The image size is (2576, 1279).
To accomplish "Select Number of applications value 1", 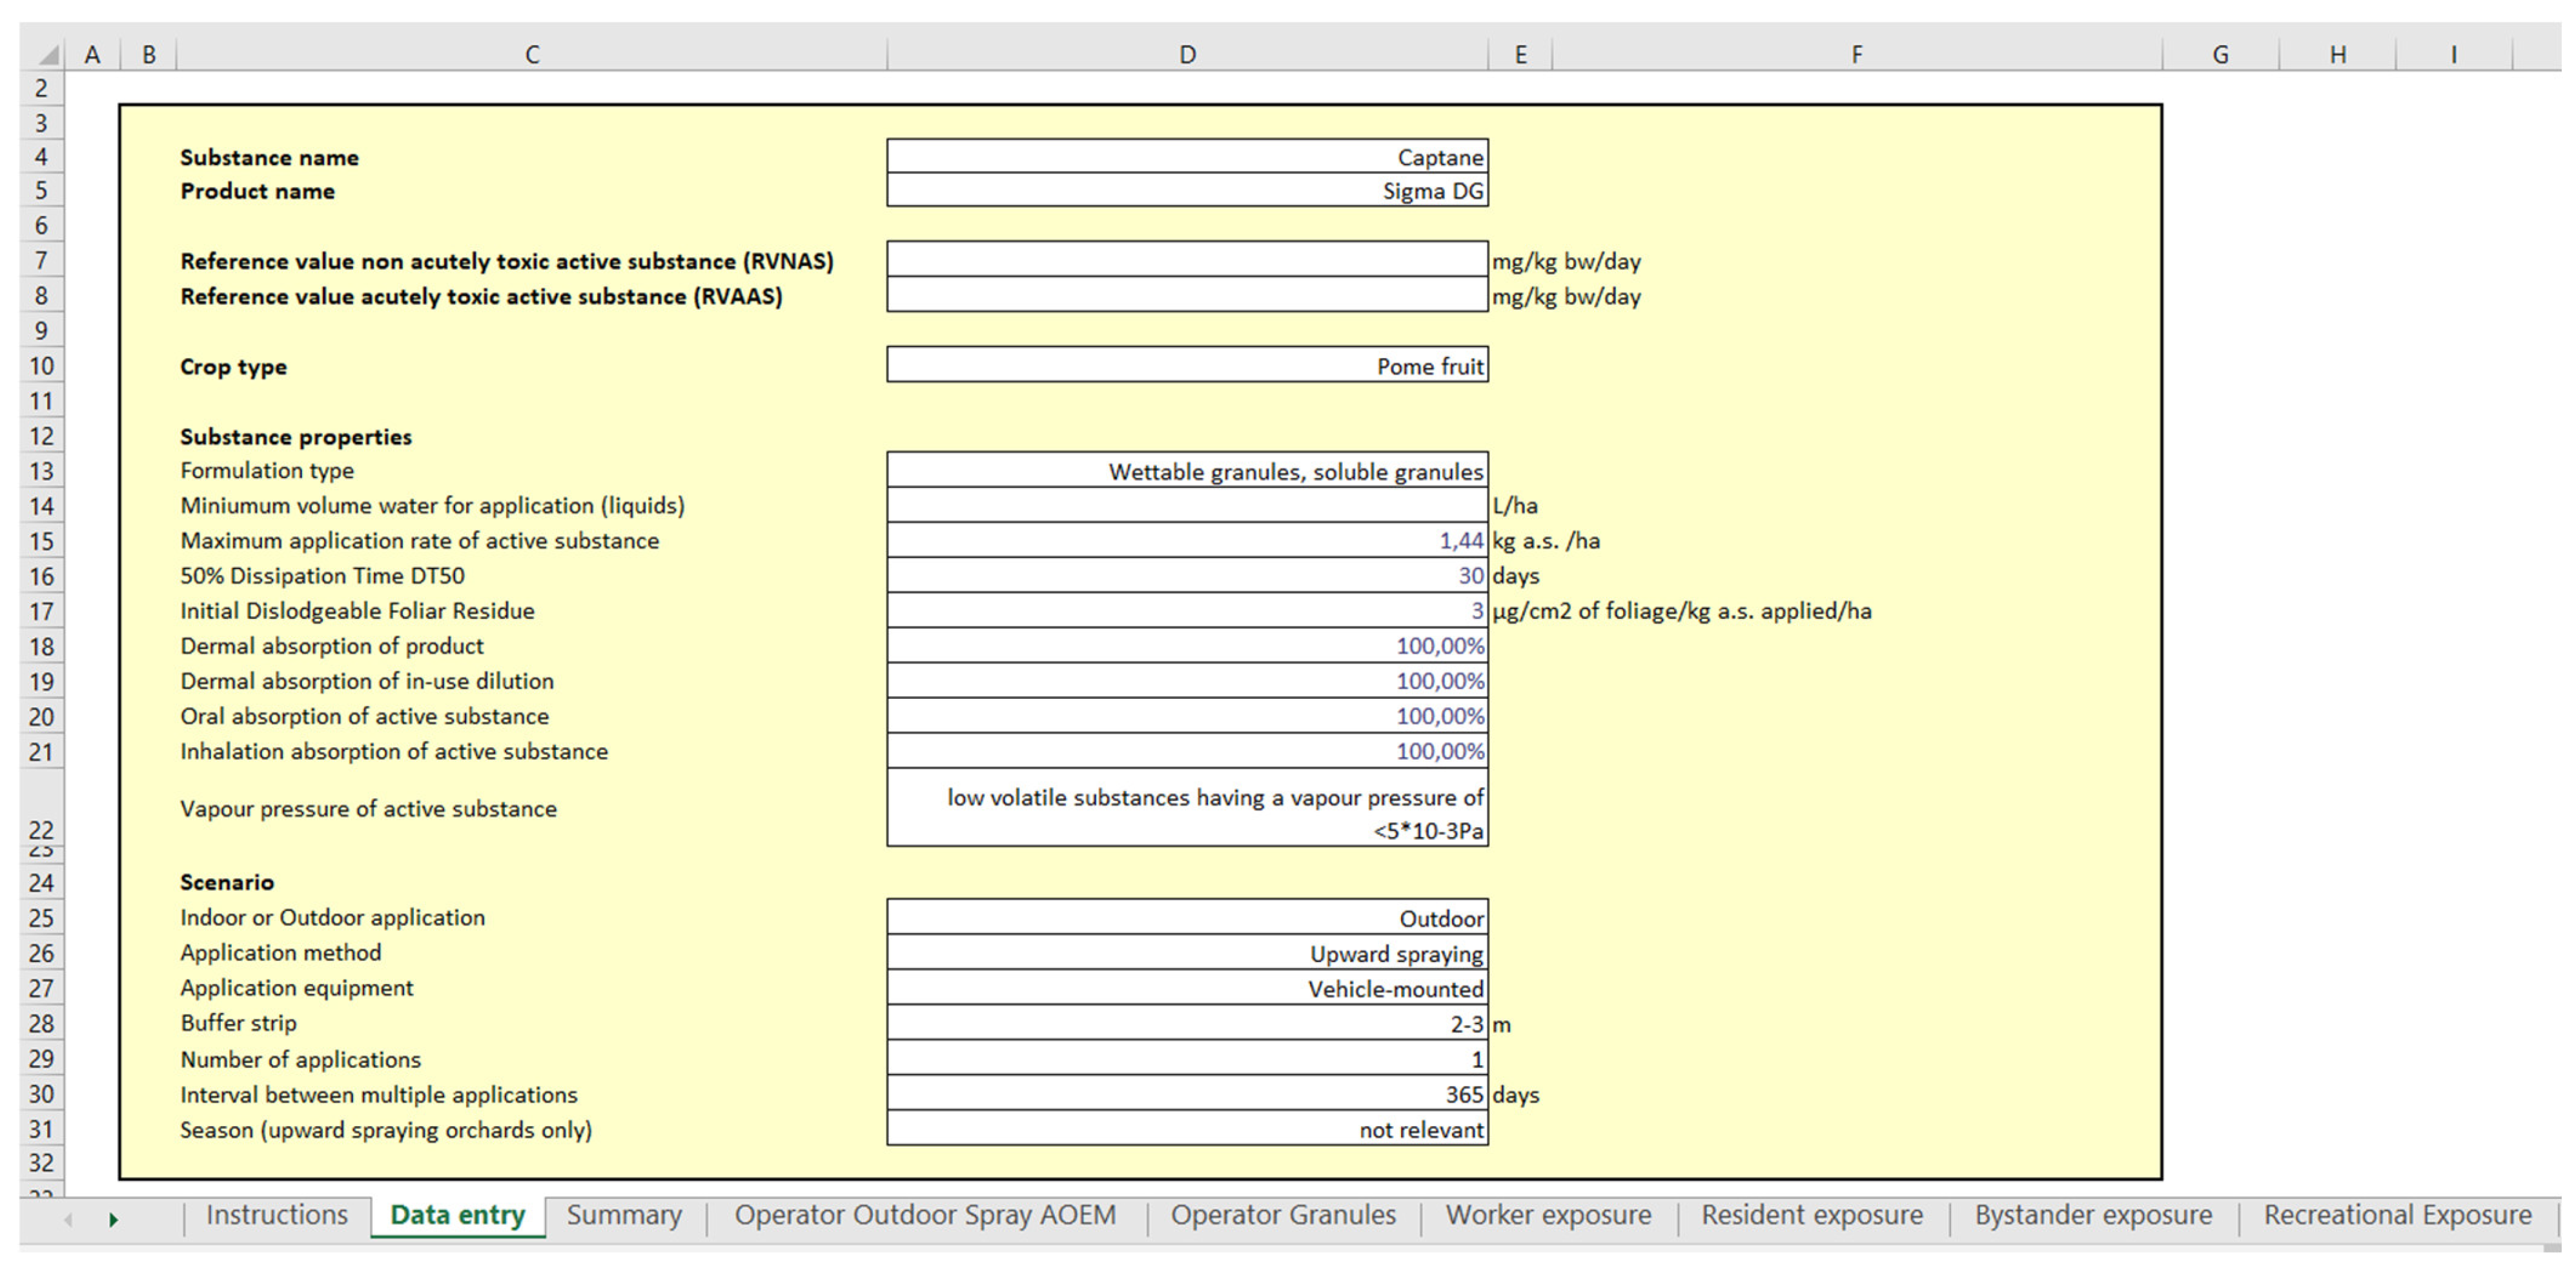I will pyautogui.click(x=1187, y=1058).
